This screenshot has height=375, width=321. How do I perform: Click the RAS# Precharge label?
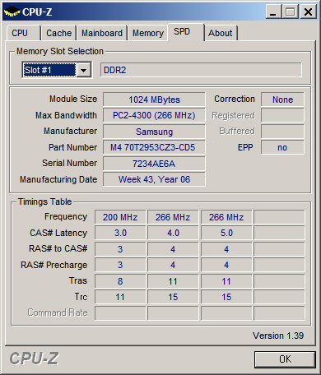(x=54, y=265)
